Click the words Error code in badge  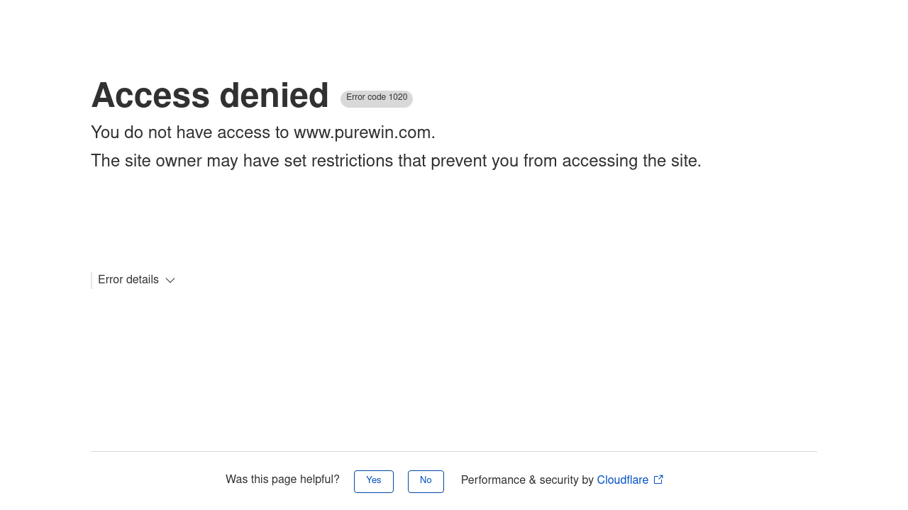coord(366,98)
